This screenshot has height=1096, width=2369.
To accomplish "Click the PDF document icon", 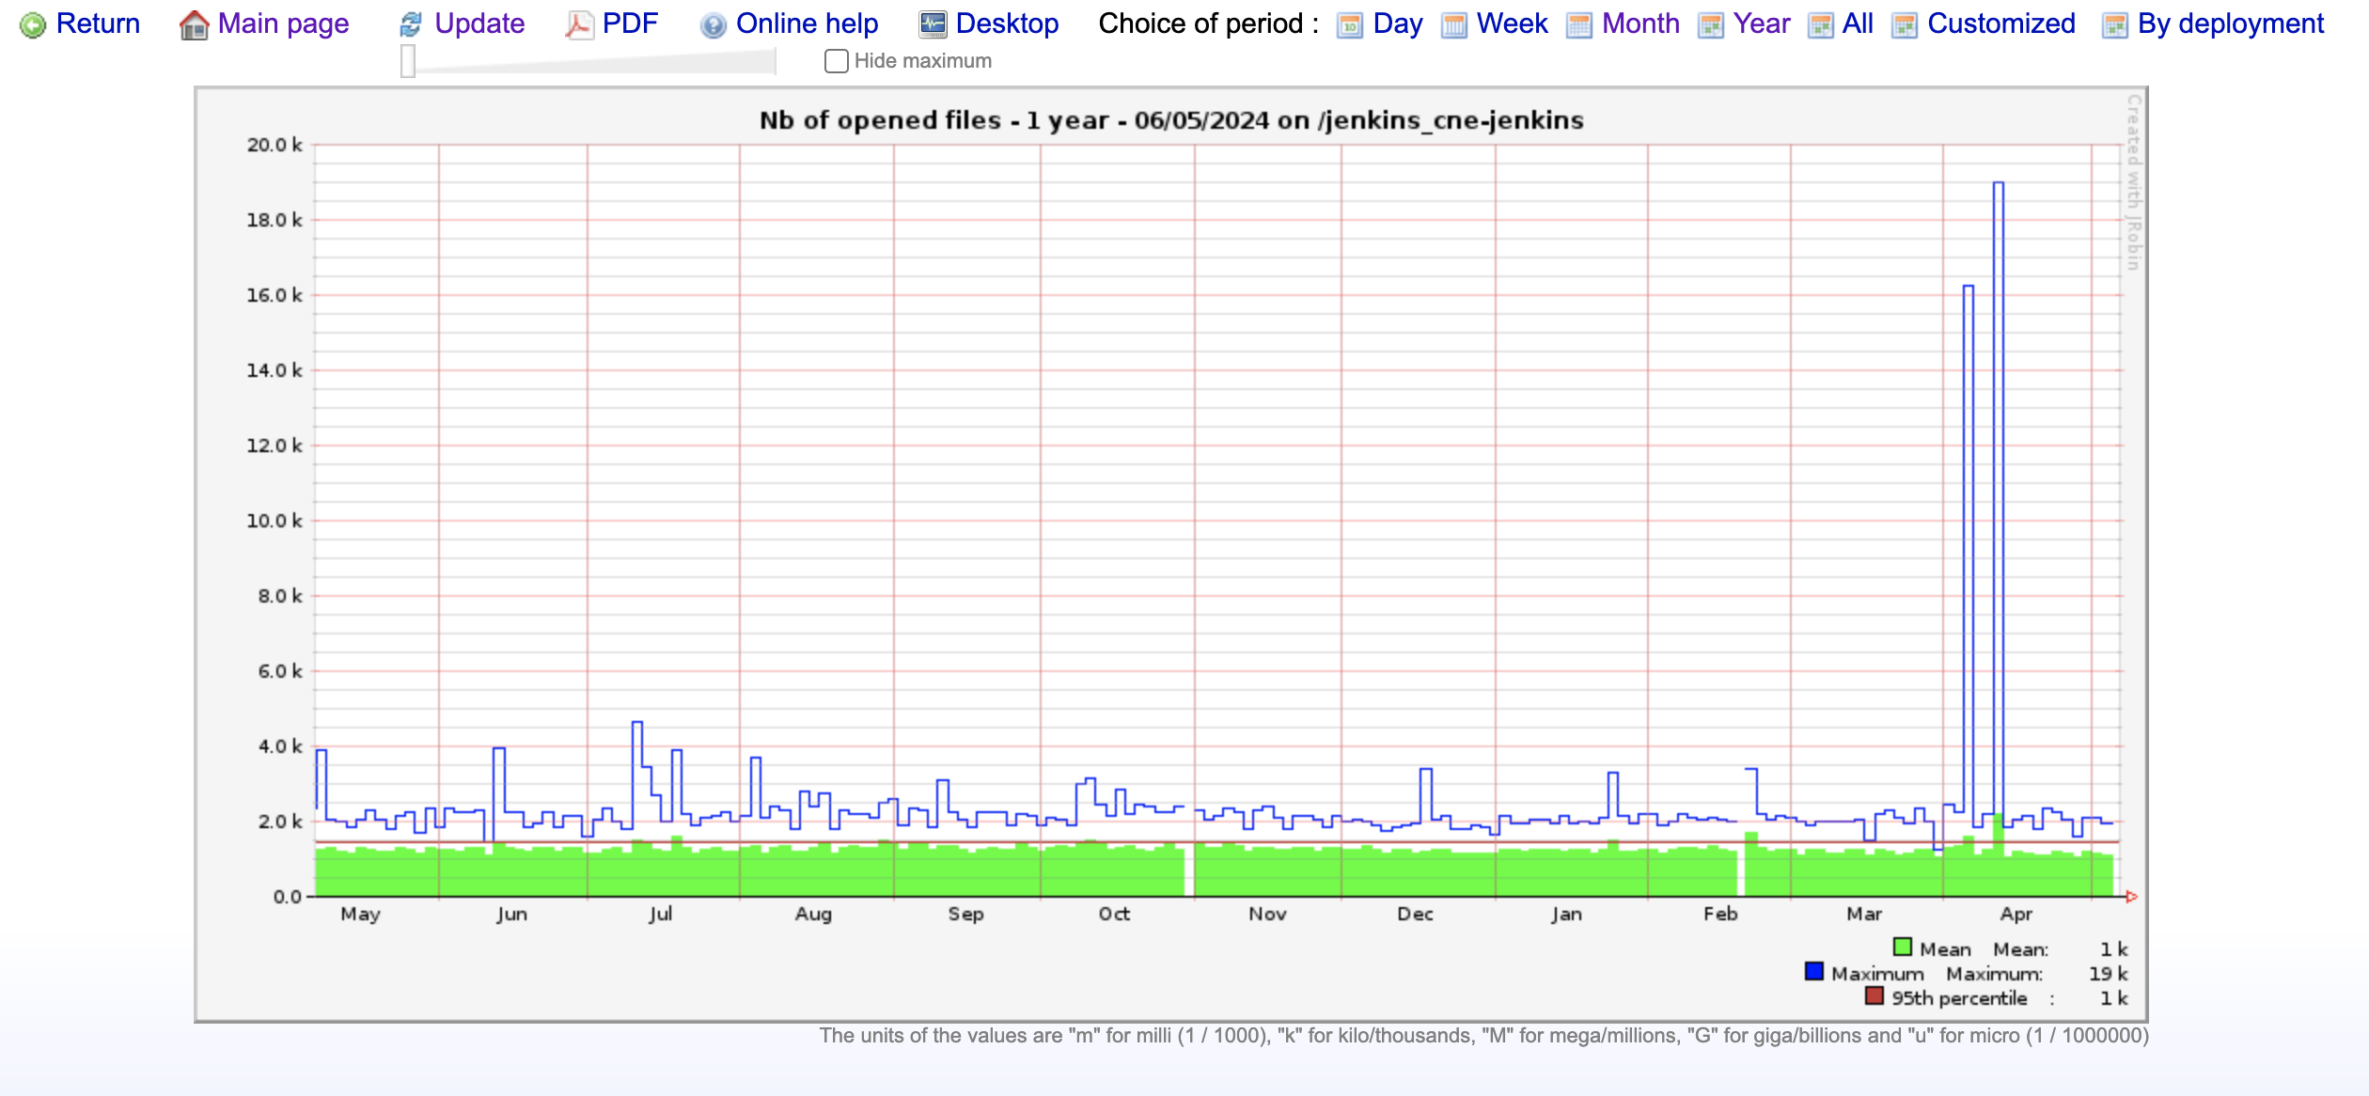I will coord(578,25).
